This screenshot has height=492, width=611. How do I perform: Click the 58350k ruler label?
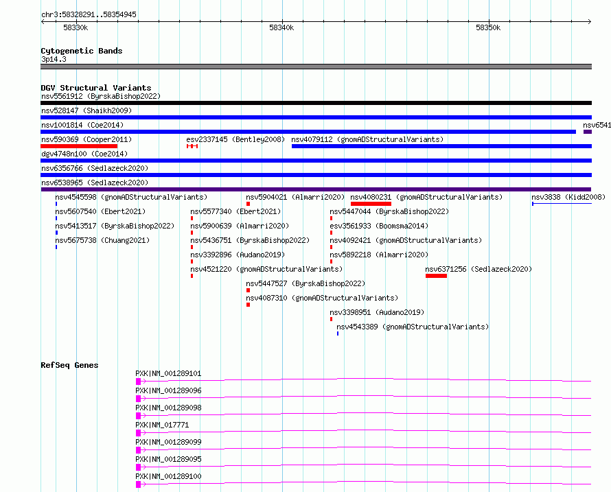(x=488, y=27)
